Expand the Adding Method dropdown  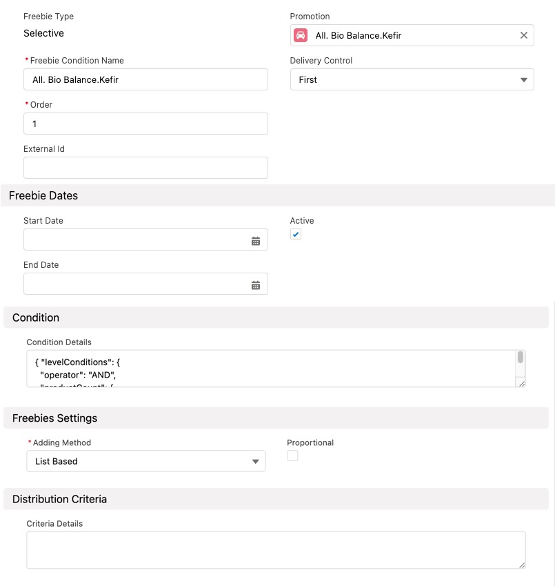145,461
